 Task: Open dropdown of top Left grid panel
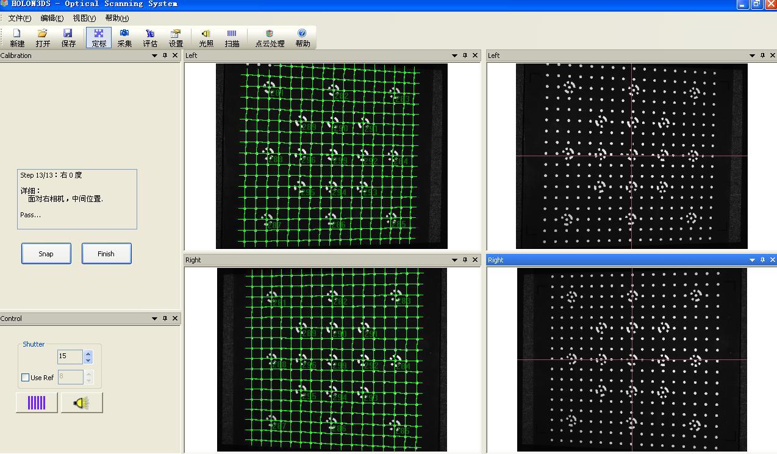(x=454, y=56)
